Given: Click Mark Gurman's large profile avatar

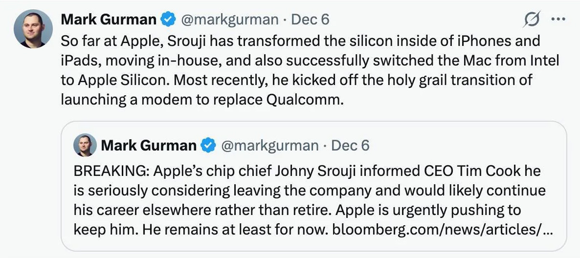Looking at the screenshot, I should tap(33, 29).
